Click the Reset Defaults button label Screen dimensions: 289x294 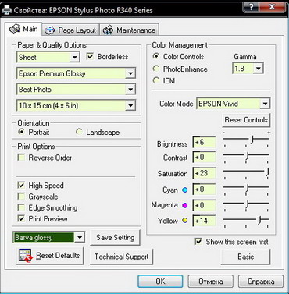coord(58,255)
